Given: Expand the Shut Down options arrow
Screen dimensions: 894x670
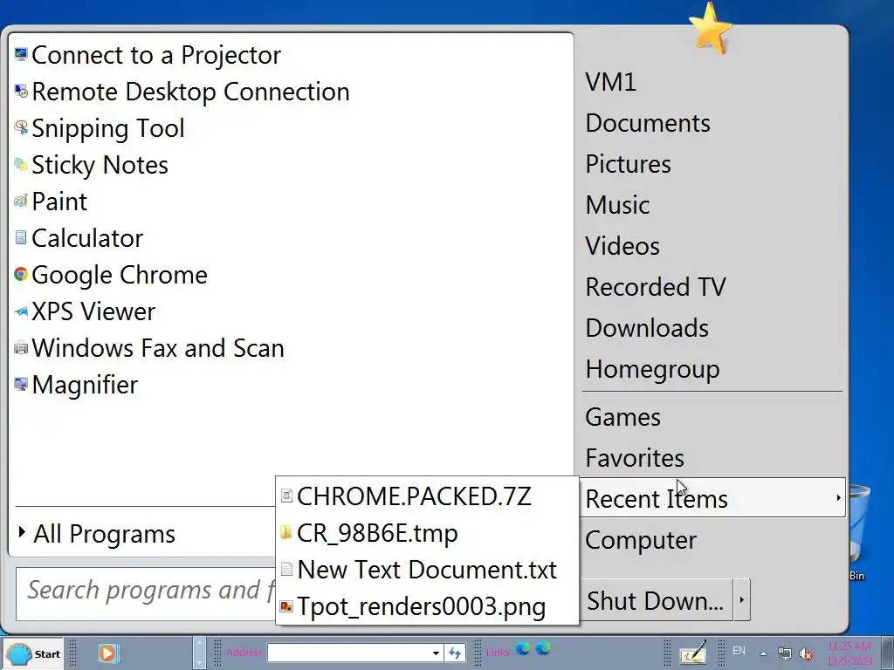Looking at the screenshot, I should pos(742,600).
